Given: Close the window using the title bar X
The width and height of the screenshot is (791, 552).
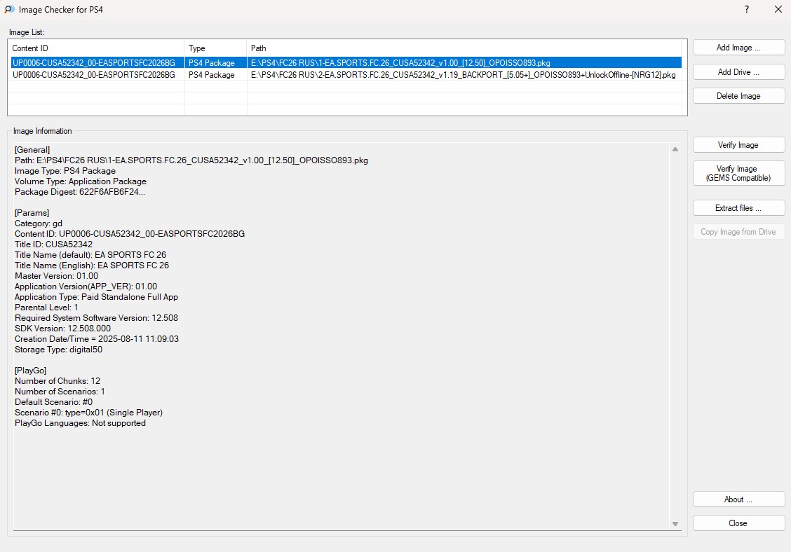Looking at the screenshot, I should [x=778, y=10].
